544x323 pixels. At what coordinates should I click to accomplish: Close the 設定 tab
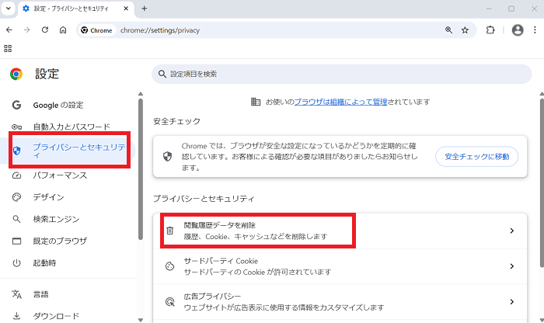[x=126, y=9]
